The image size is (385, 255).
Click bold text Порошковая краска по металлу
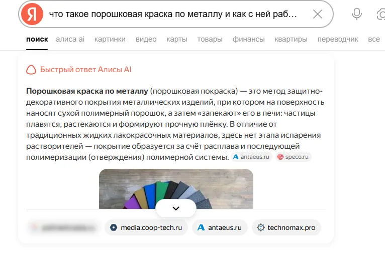pyautogui.click(x=87, y=91)
